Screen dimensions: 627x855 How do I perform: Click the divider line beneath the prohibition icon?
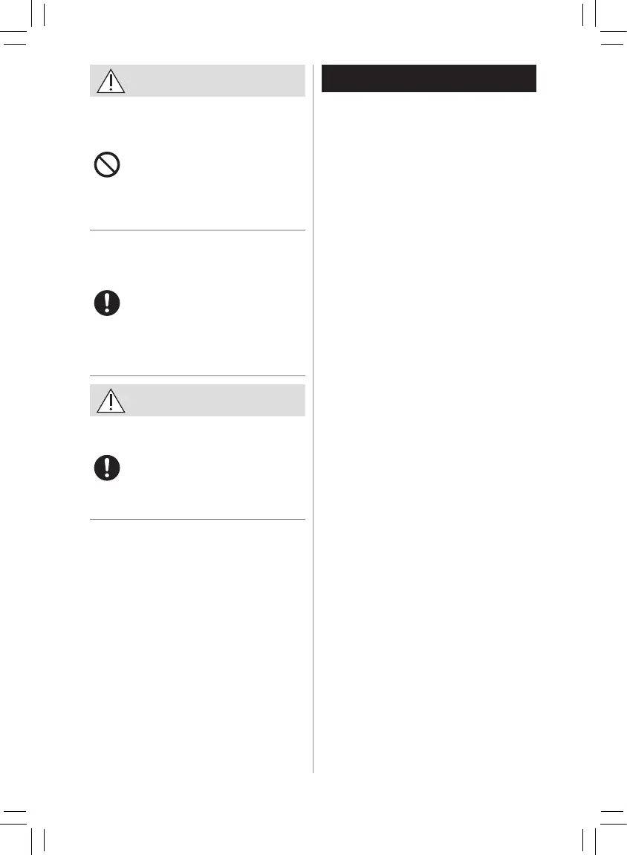tap(197, 230)
